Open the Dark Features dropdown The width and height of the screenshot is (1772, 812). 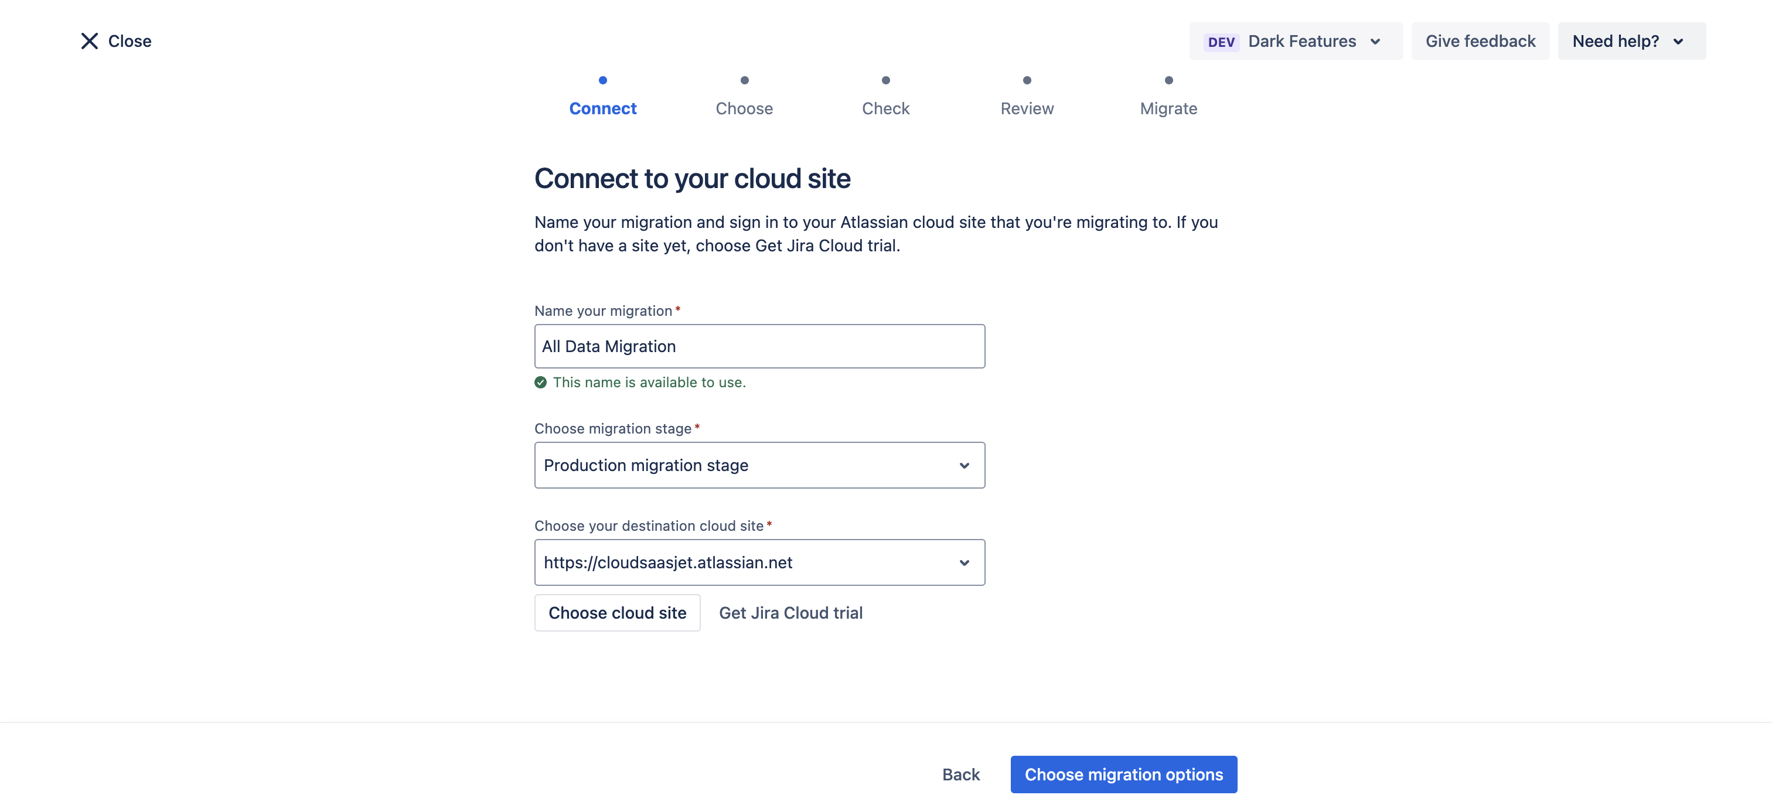pyautogui.click(x=1295, y=41)
